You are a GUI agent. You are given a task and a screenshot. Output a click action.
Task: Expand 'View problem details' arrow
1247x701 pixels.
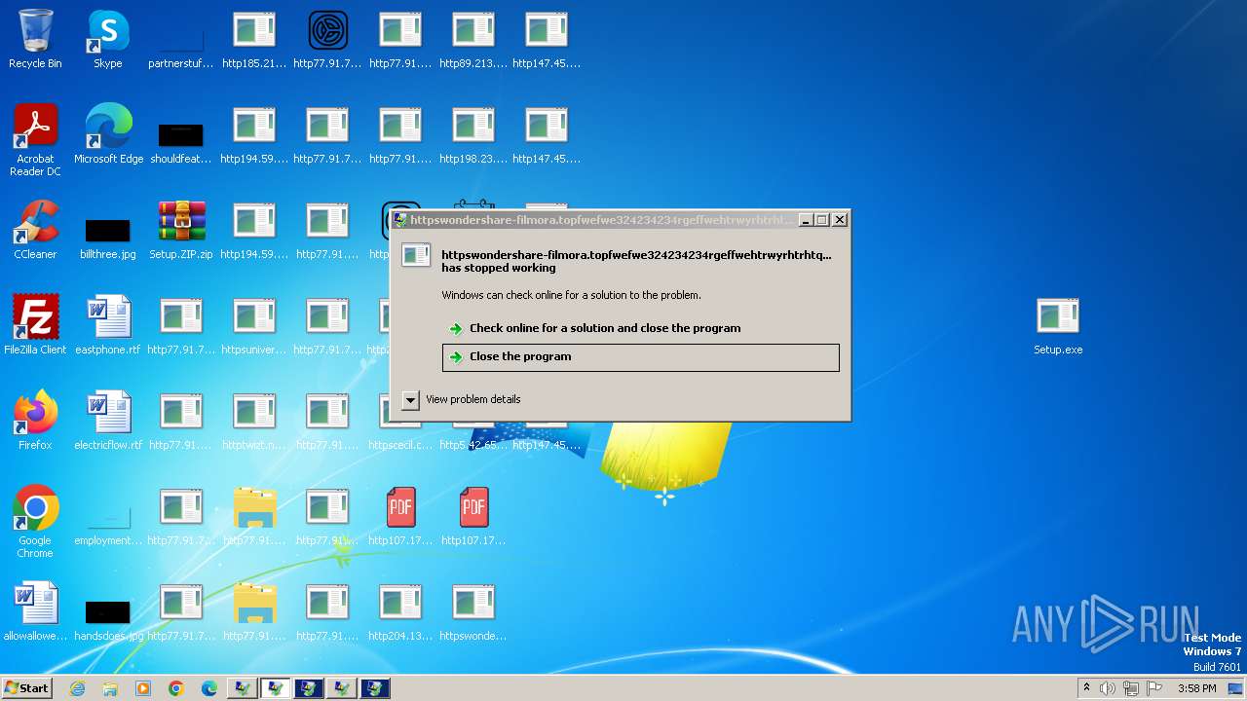[x=410, y=399]
